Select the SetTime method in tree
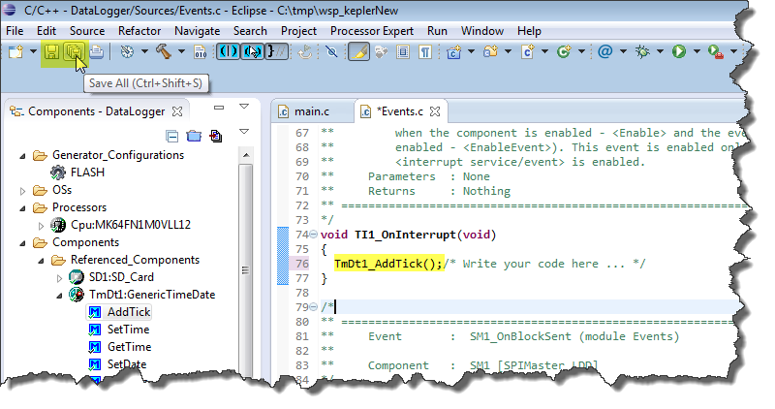This screenshot has width=775, height=409. coord(128,330)
